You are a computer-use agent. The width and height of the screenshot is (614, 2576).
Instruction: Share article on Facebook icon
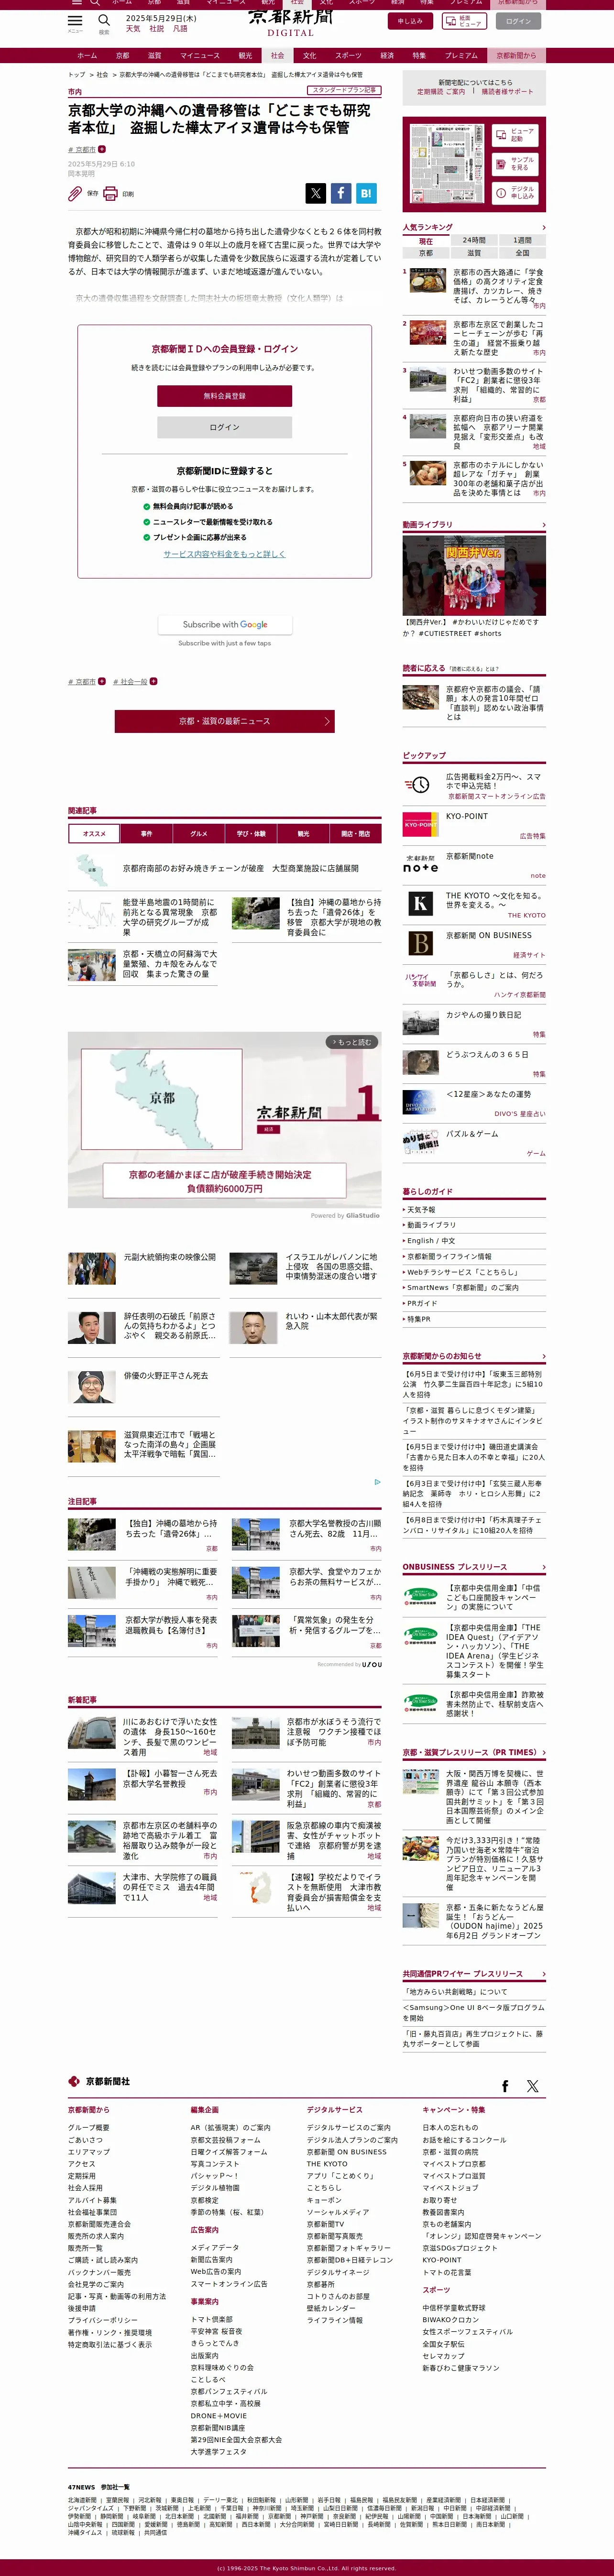point(340,193)
